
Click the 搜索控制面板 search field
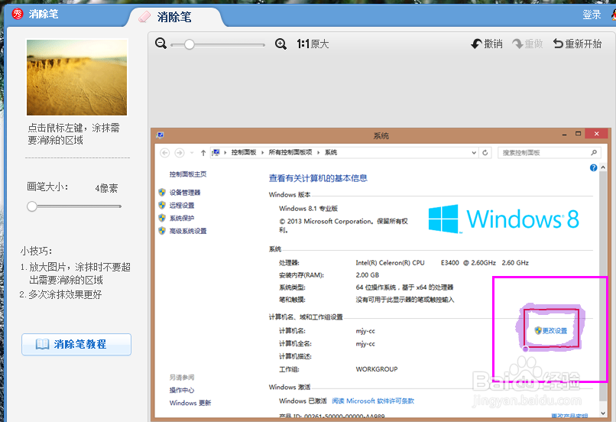[x=550, y=152]
